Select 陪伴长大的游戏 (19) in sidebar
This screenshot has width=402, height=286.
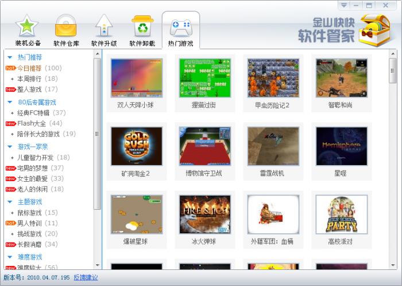tap(47, 134)
